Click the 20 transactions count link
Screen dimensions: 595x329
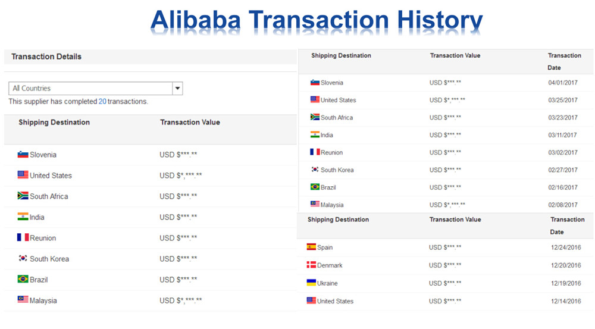(102, 101)
